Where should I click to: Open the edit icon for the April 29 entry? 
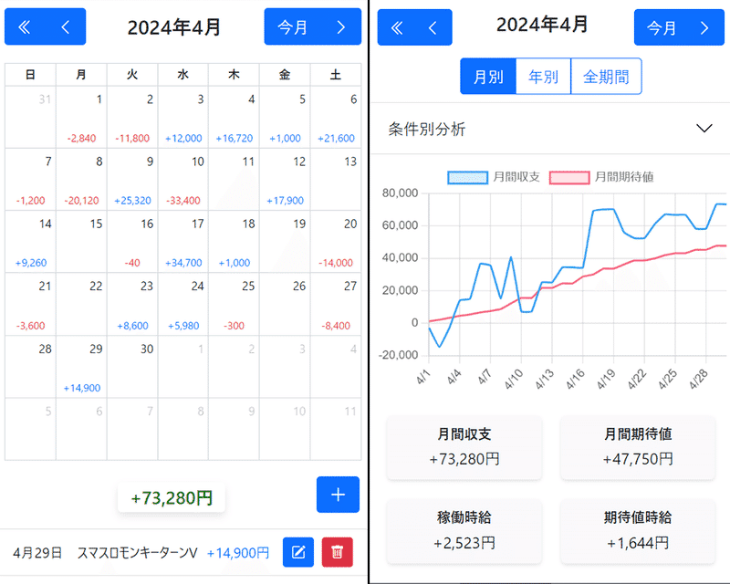(297, 552)
